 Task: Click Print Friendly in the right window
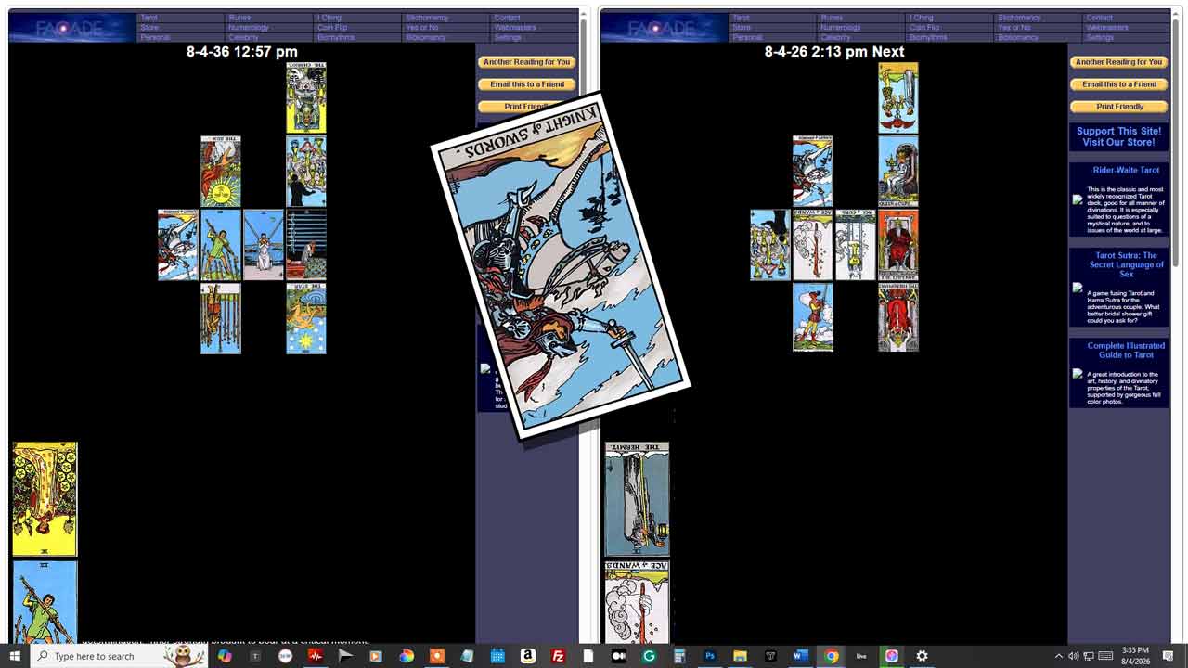click(x=1118, y=107)
